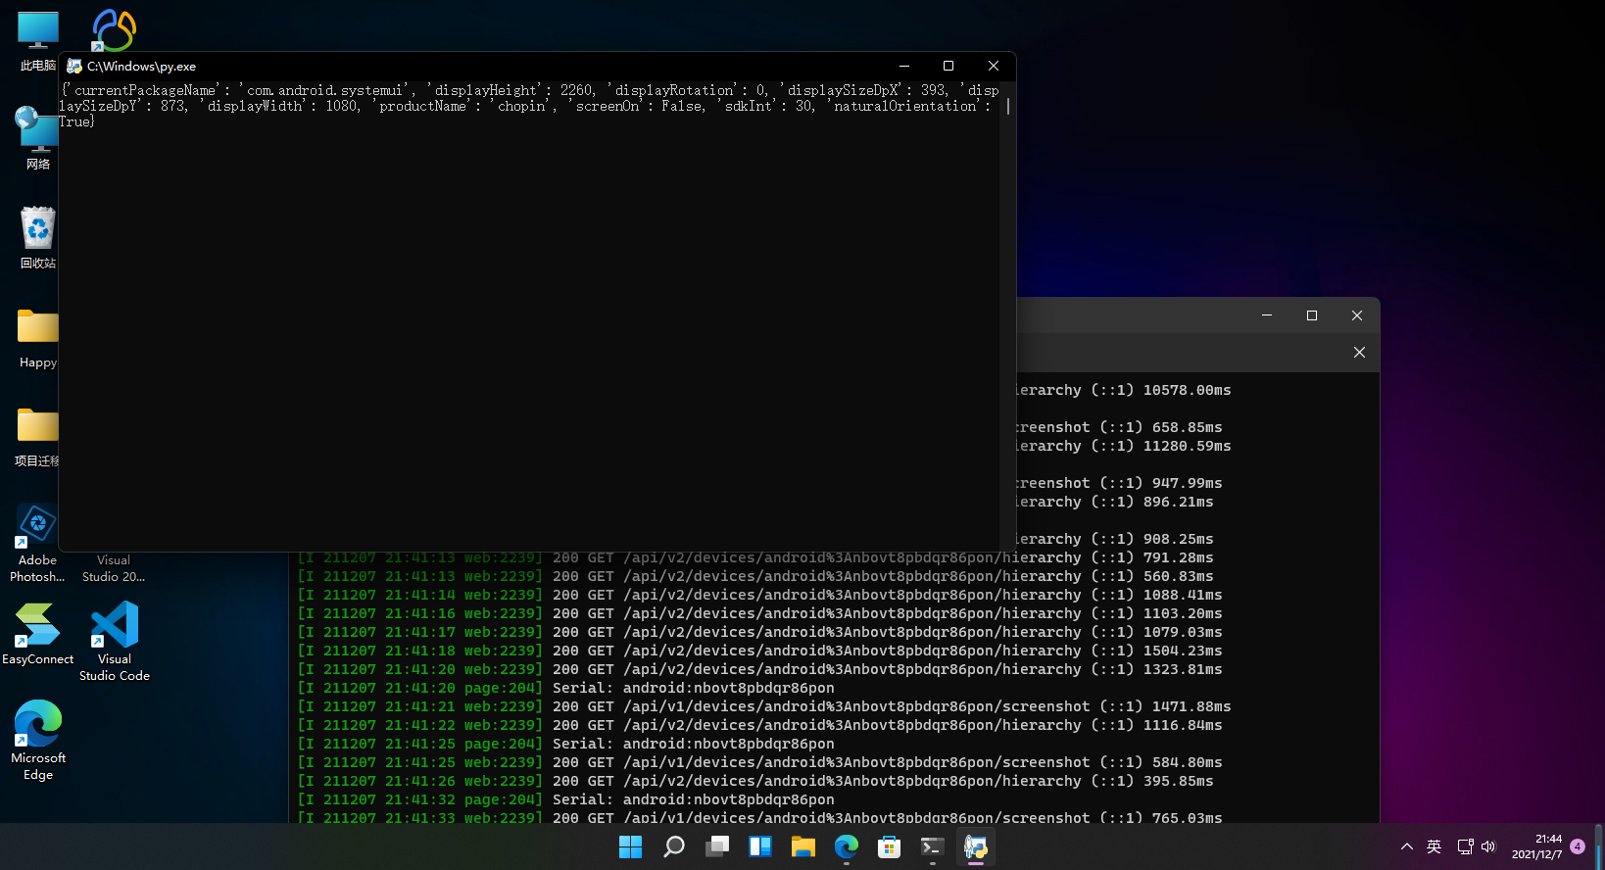Select the Python launcher taskbar icon
Image resolution: width=1605 pixels, height=870 pixels.
point(976,846)
